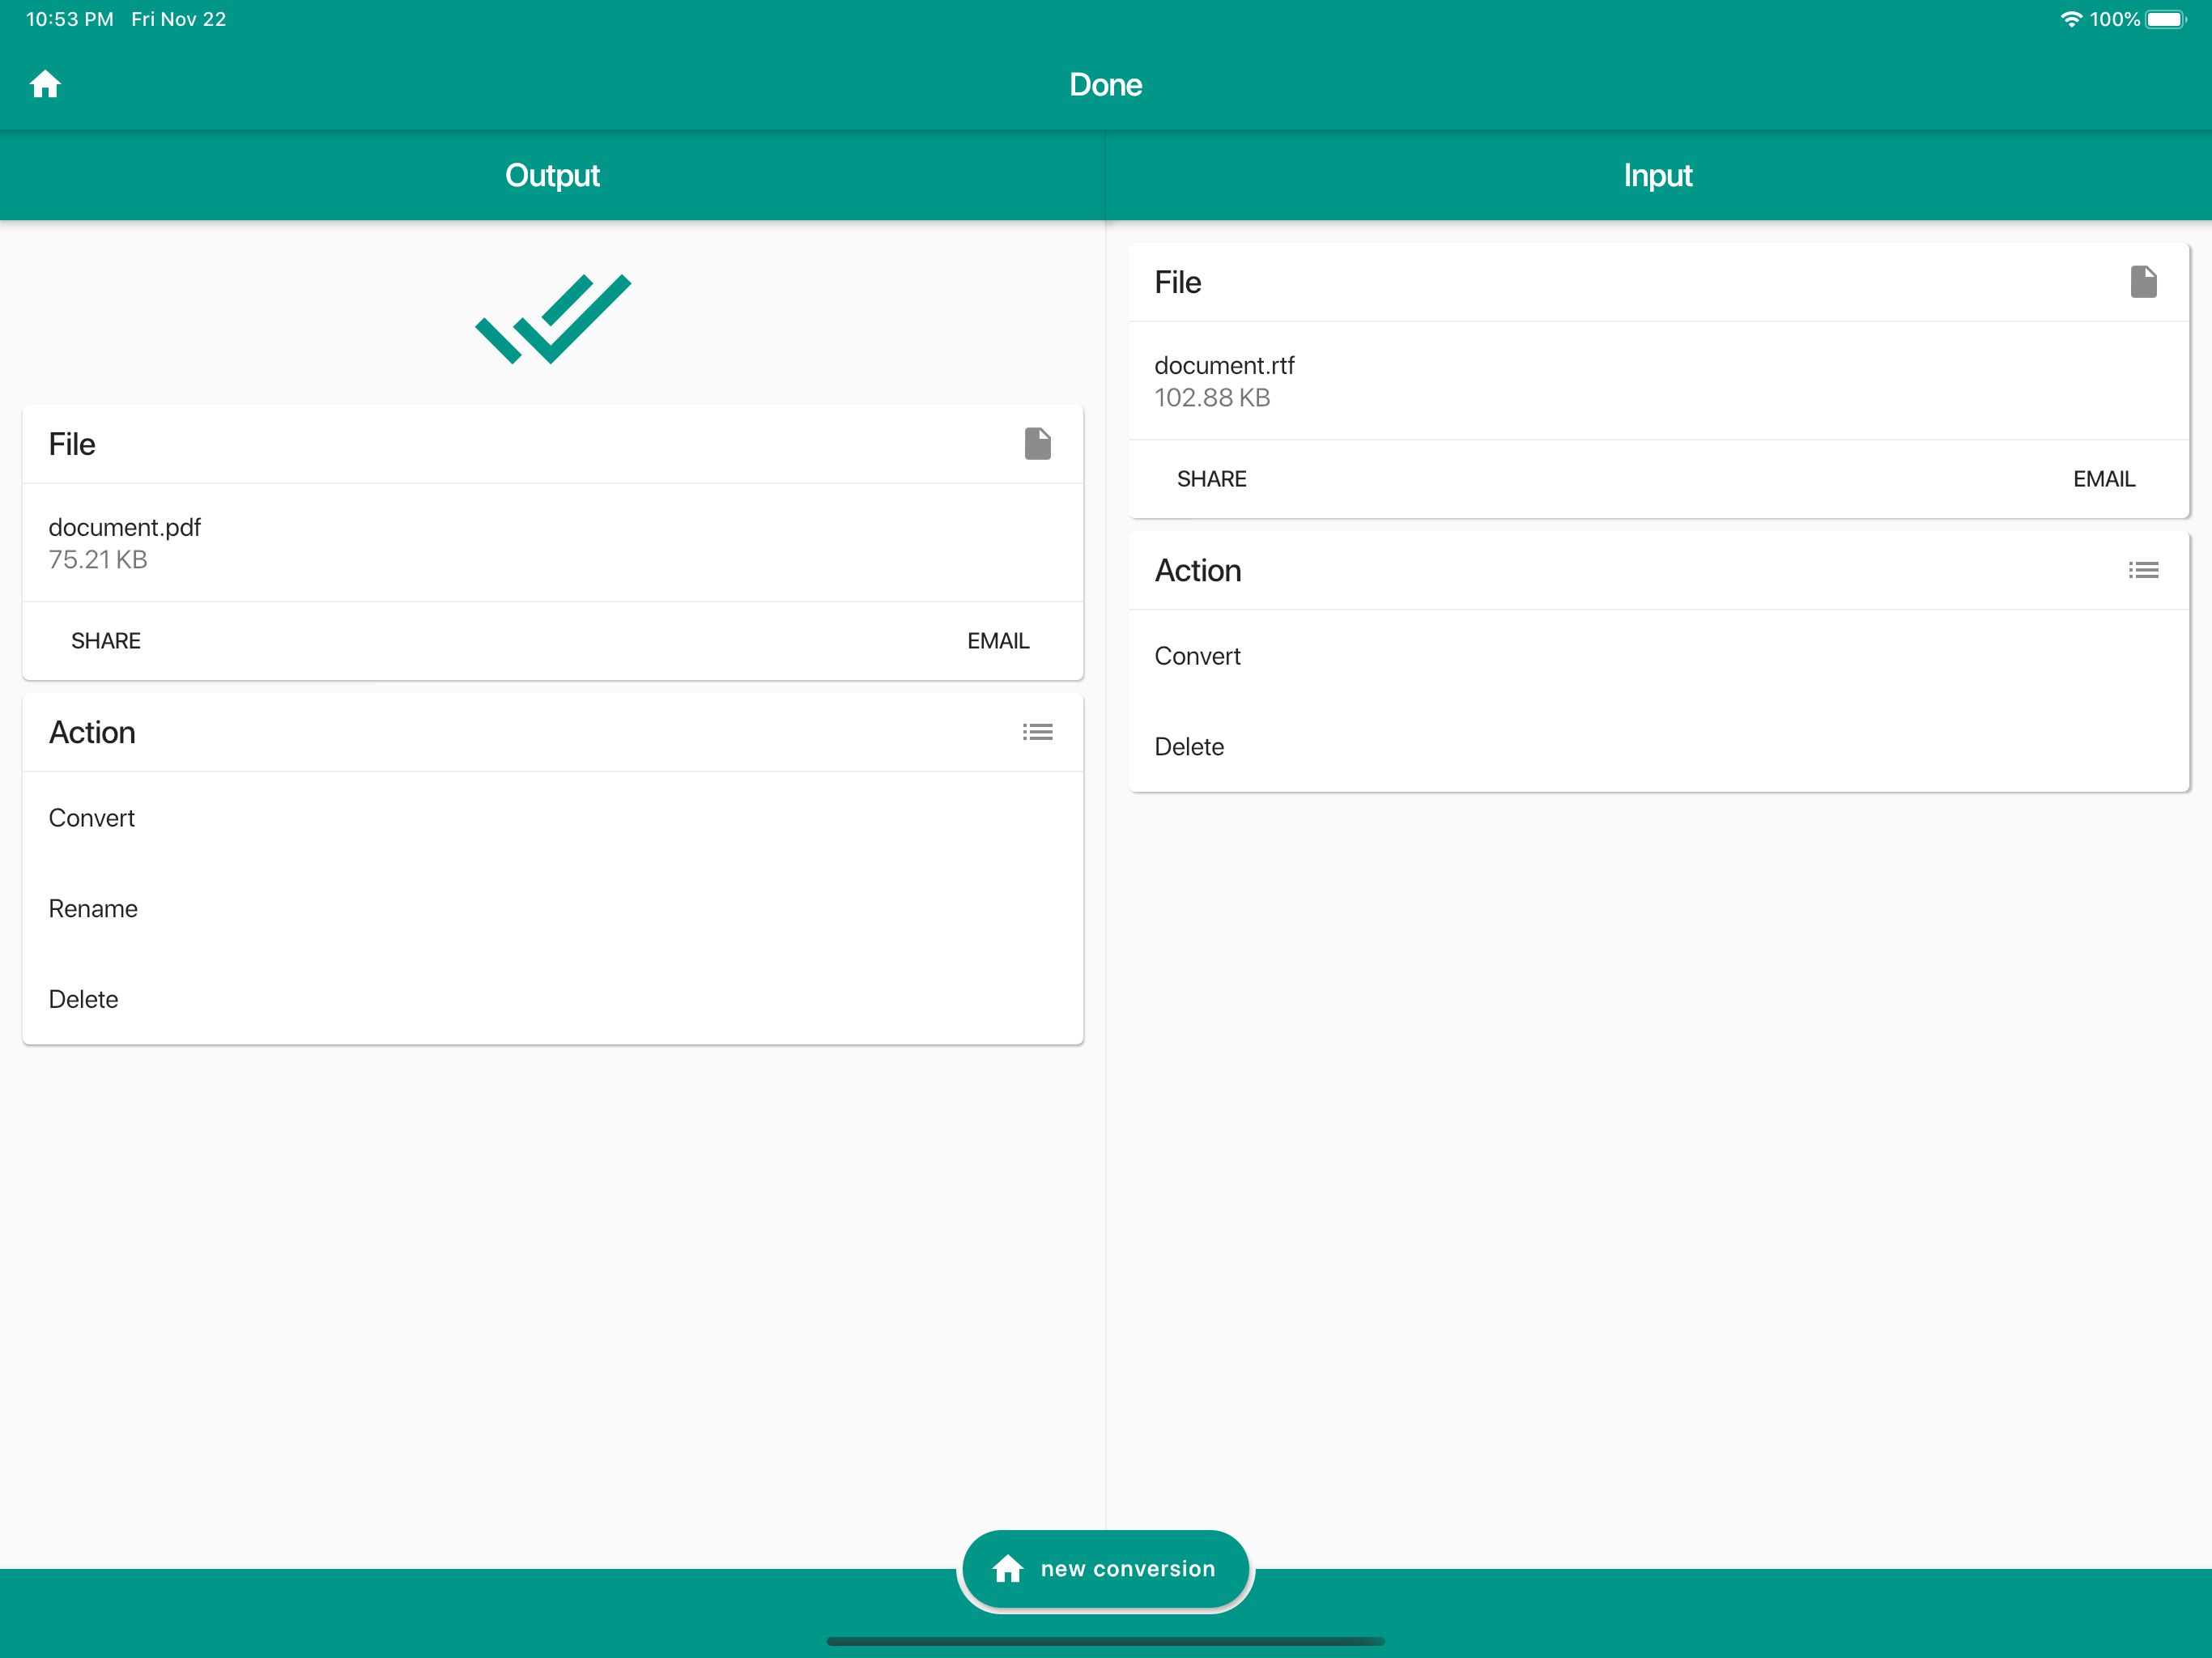Tap the home icon in top bar
Viewport: 2212px width, 1658px height.
click(45, 84)
